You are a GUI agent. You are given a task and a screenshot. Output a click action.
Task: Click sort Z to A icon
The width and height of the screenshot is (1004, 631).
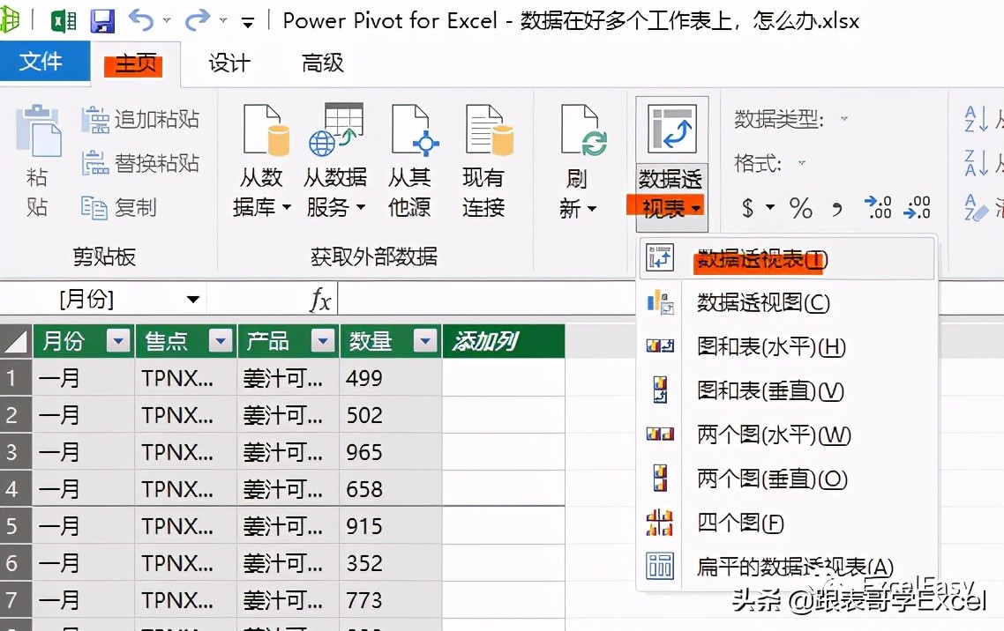(x=976, y=163)
